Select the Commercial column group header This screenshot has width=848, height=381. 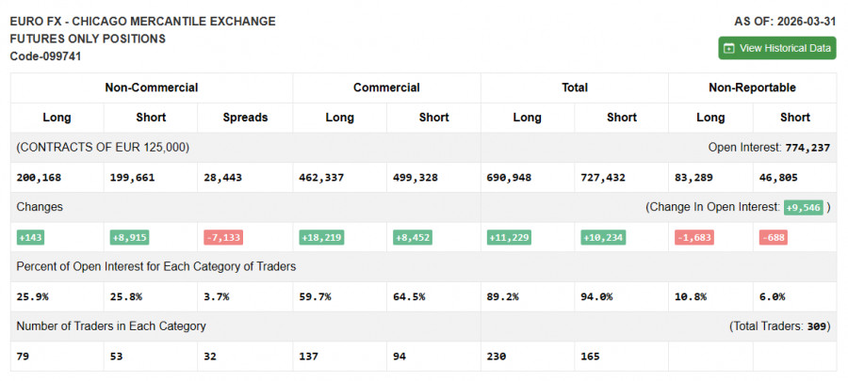[386, 87]
